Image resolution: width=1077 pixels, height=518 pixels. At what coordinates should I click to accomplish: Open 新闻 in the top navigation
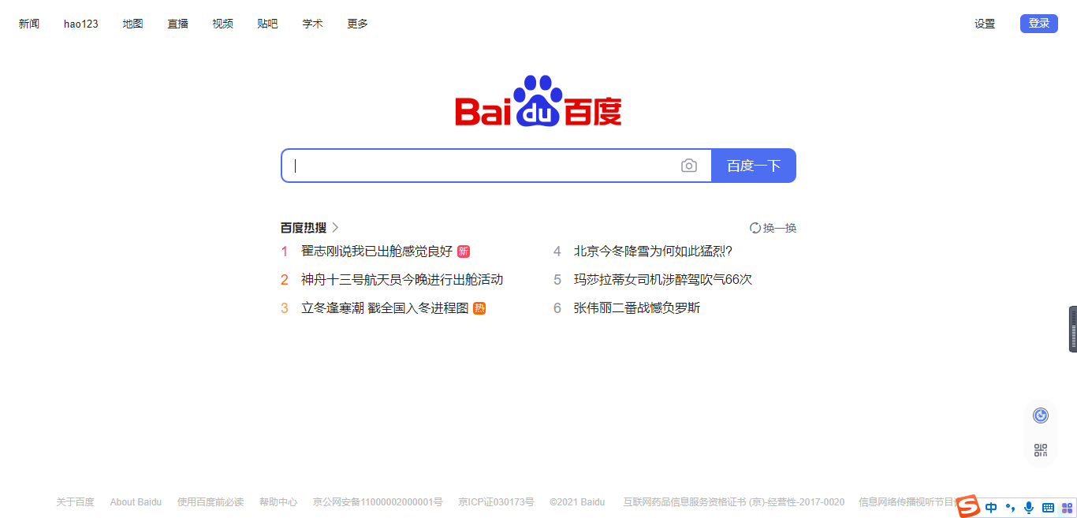coord(29,24)
